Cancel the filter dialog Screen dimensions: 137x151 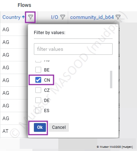[x=59, y=127]
